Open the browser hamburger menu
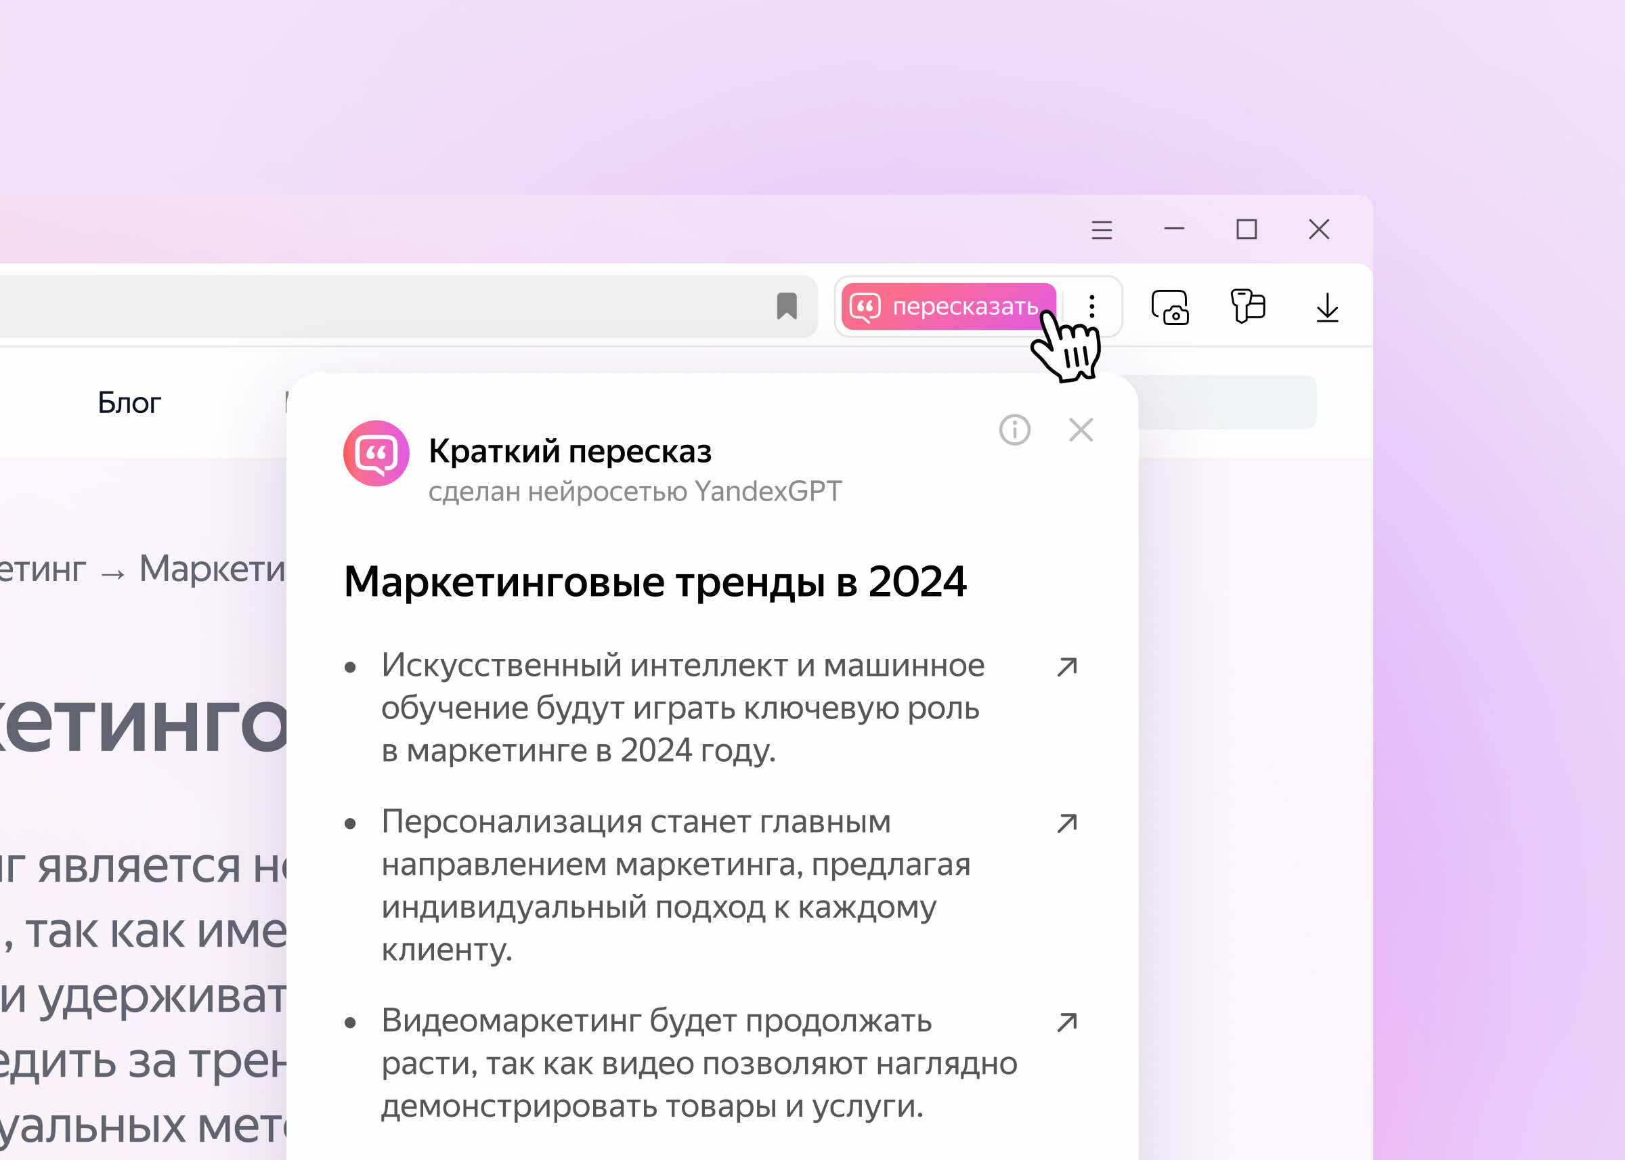1625x1160 pixels. (1101, 230)
